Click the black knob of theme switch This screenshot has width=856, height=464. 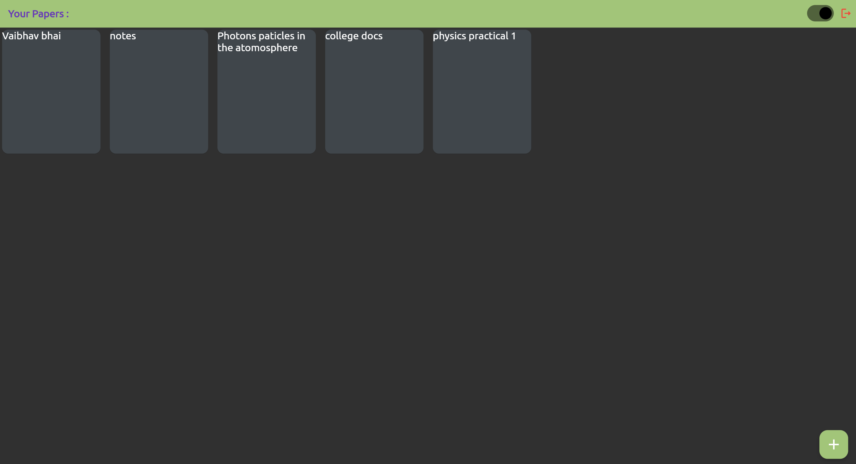(825, 14)
